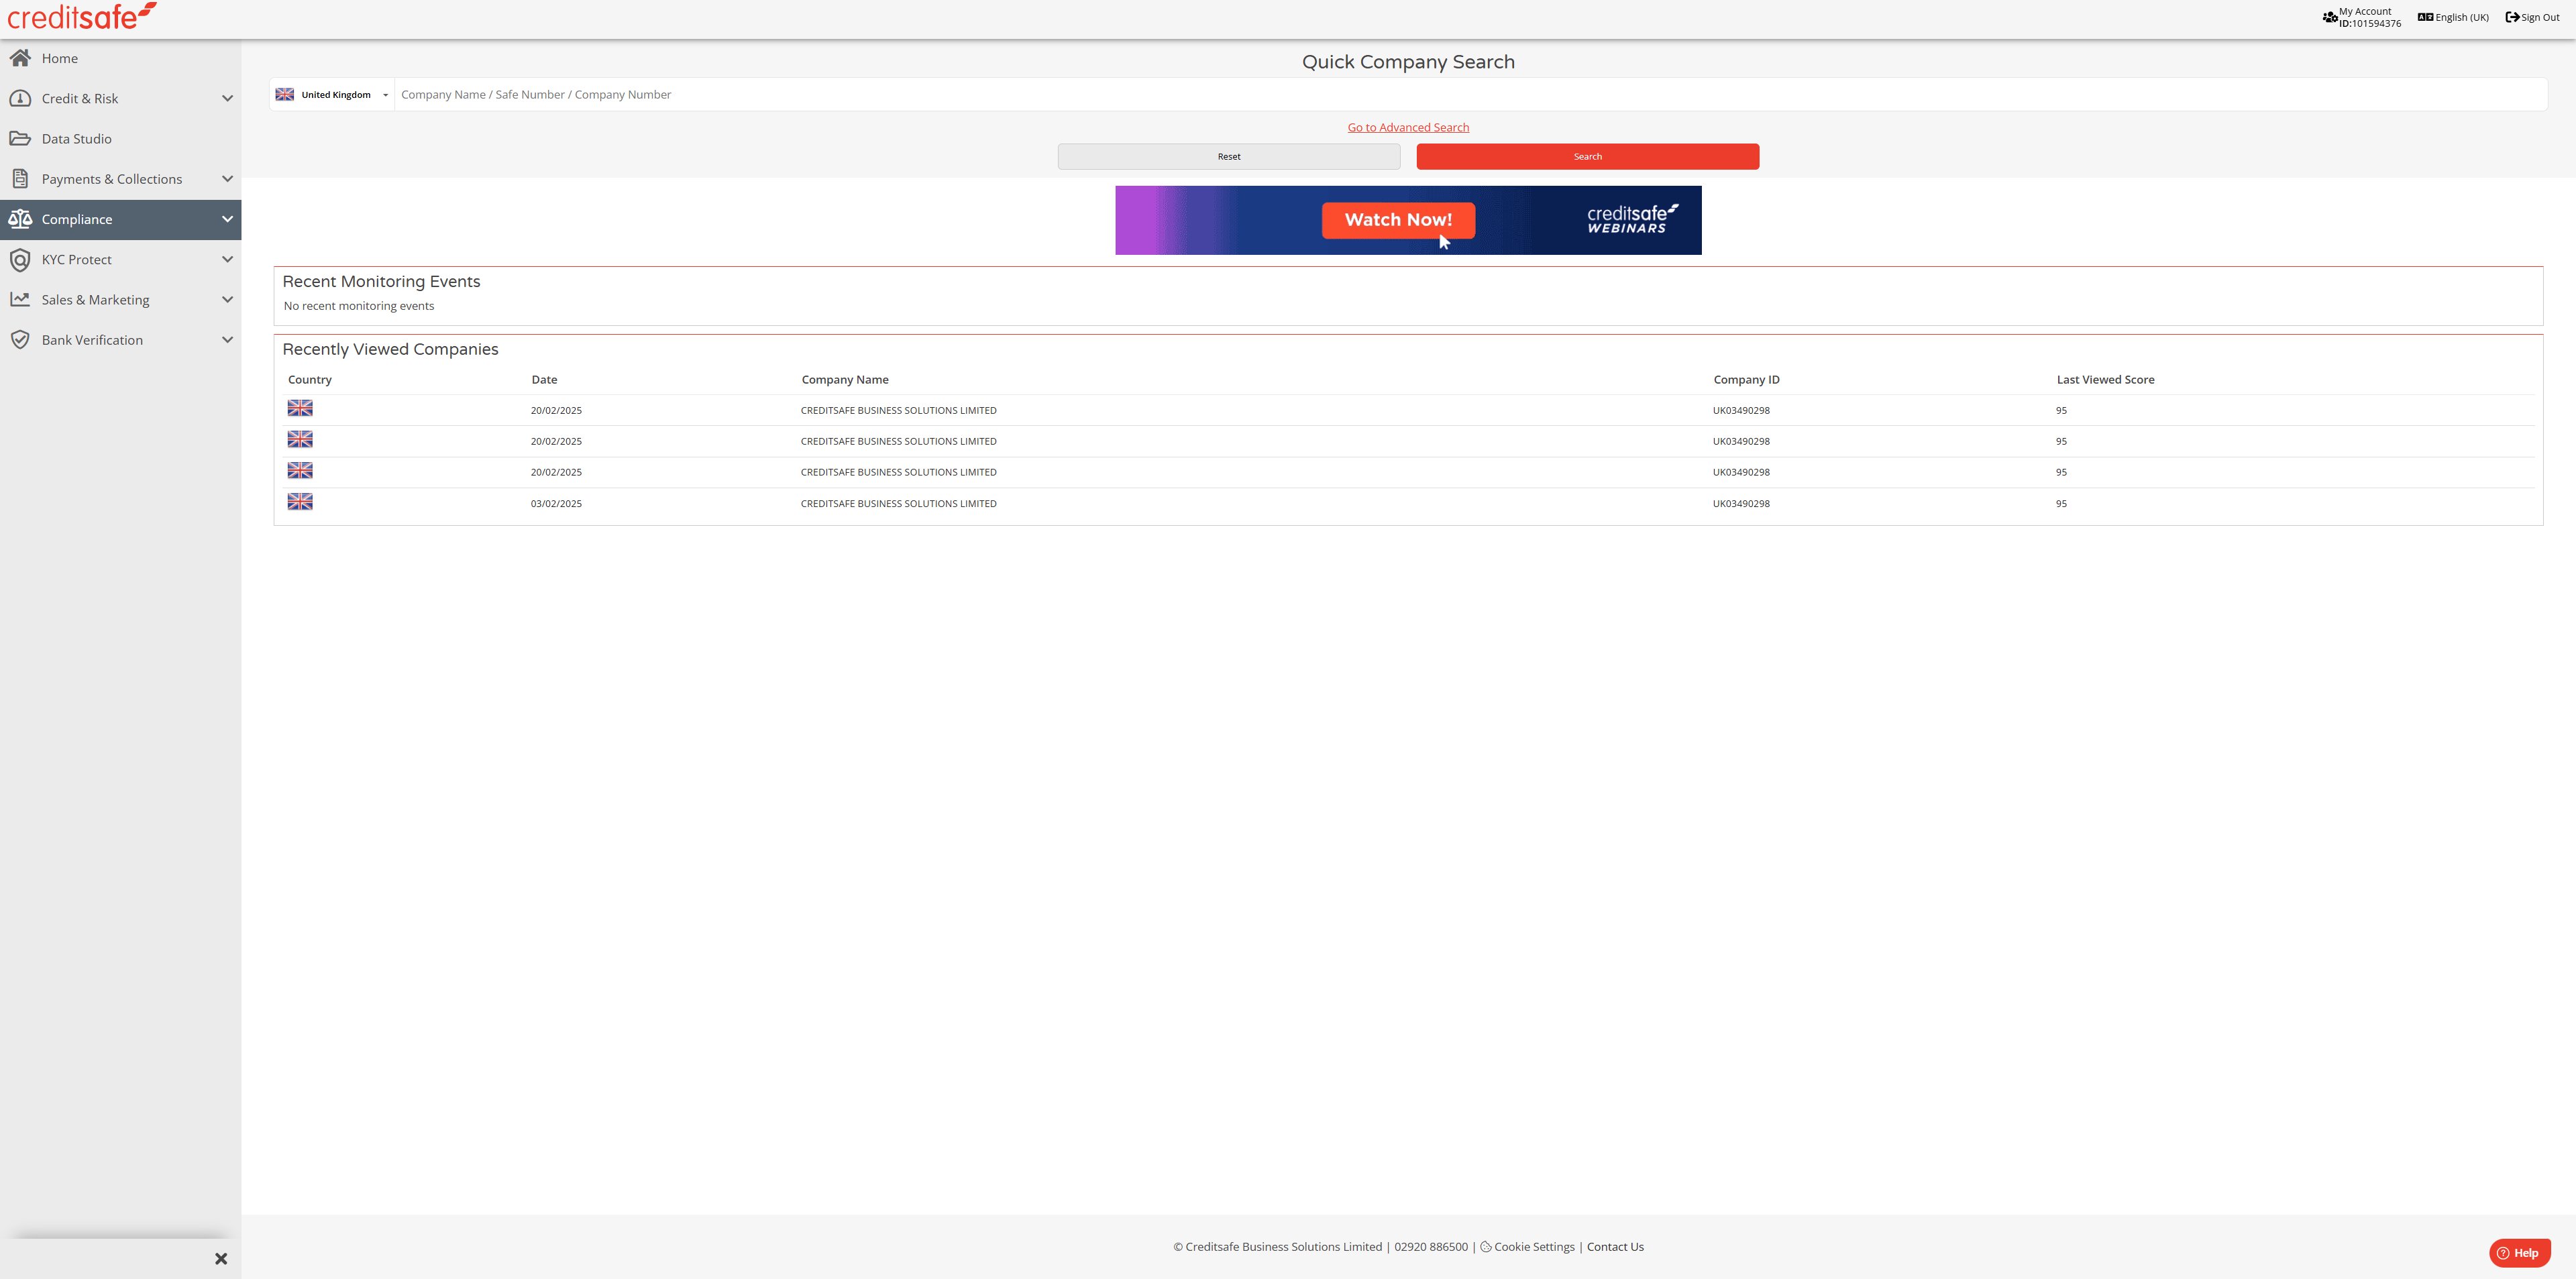Click the Compliance scales icon
Viewport: 2576px width, 1279px height.
[x=20, y=219]
